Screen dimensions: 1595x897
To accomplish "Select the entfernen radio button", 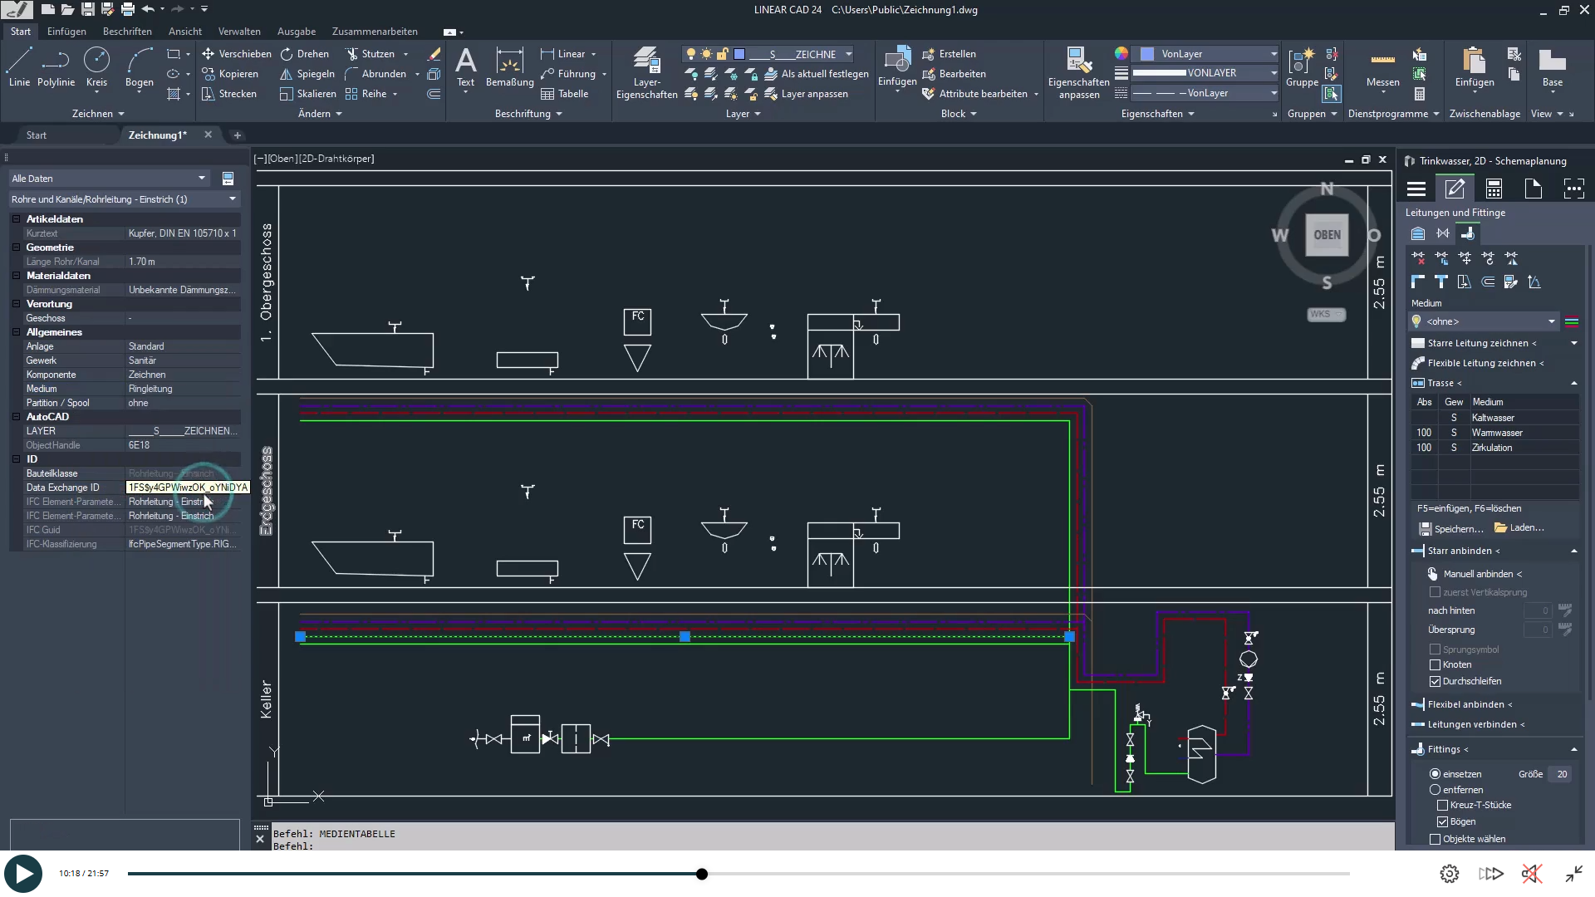I will (1435, 790).
